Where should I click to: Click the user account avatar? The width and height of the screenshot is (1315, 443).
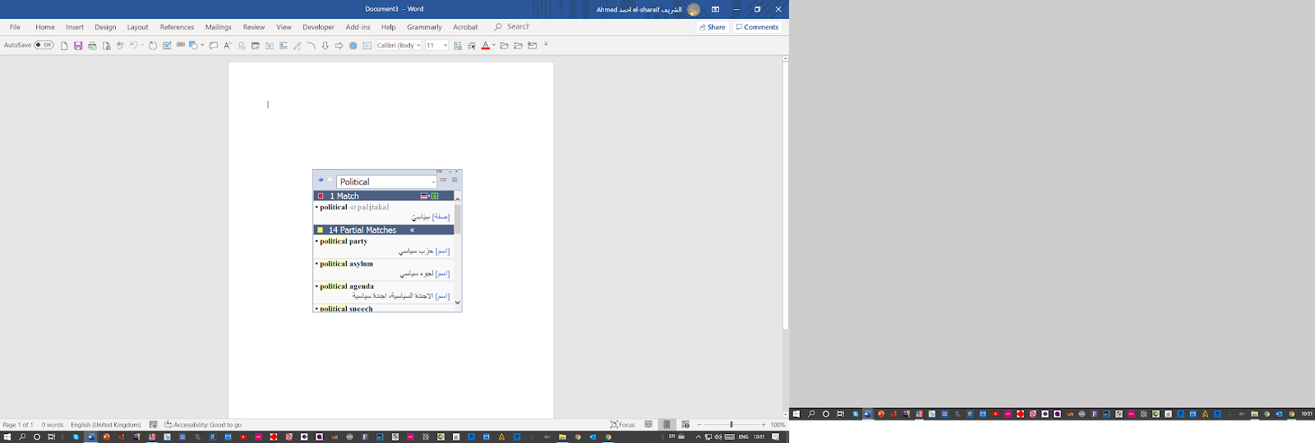[x=694, y=9]
